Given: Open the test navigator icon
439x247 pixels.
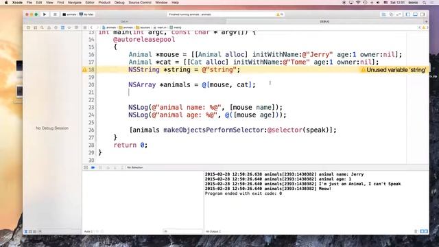Looking at the screenshot, I should [56, 27].
